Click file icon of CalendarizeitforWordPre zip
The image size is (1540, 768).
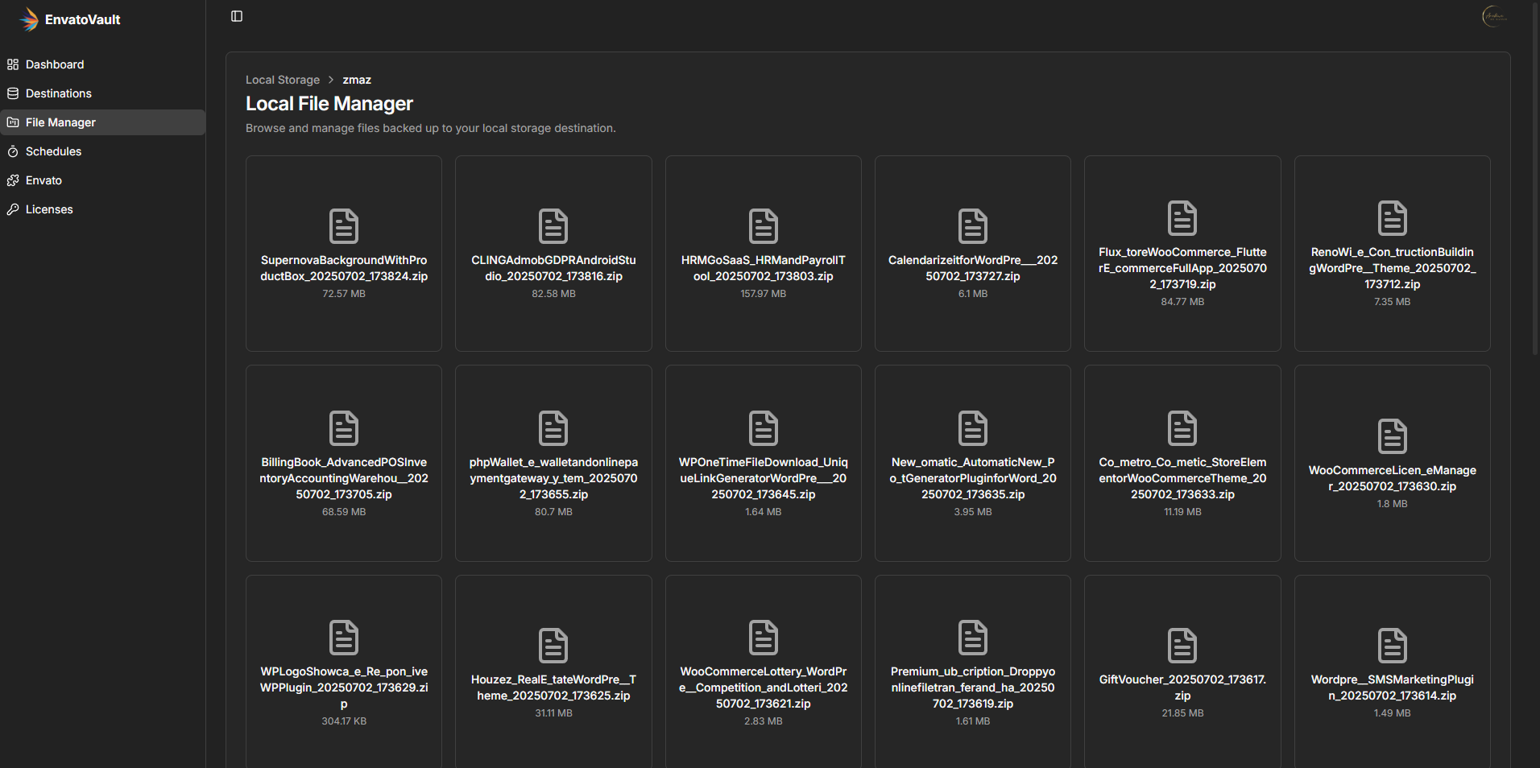tap(973, 226)
